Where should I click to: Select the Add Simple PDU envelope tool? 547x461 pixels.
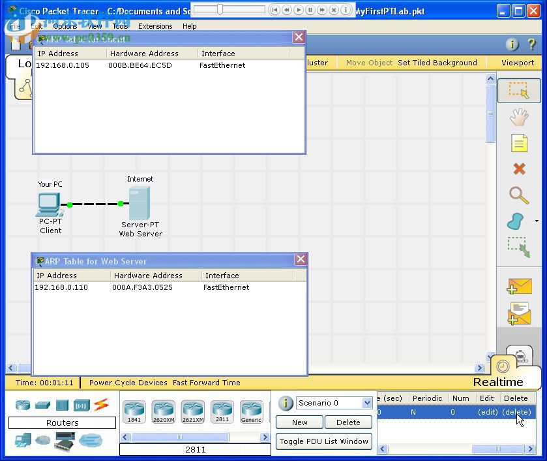click(x=518, y=286)
